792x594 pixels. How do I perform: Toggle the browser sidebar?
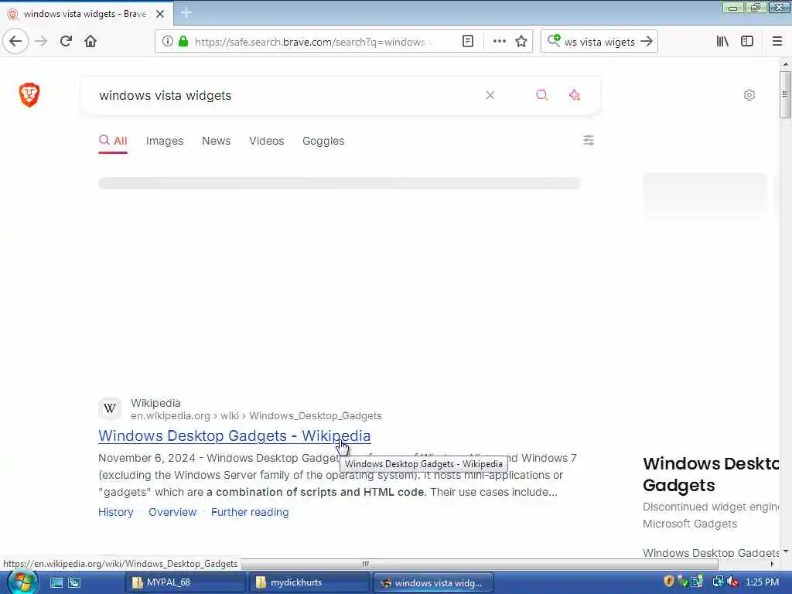[747, 42]
